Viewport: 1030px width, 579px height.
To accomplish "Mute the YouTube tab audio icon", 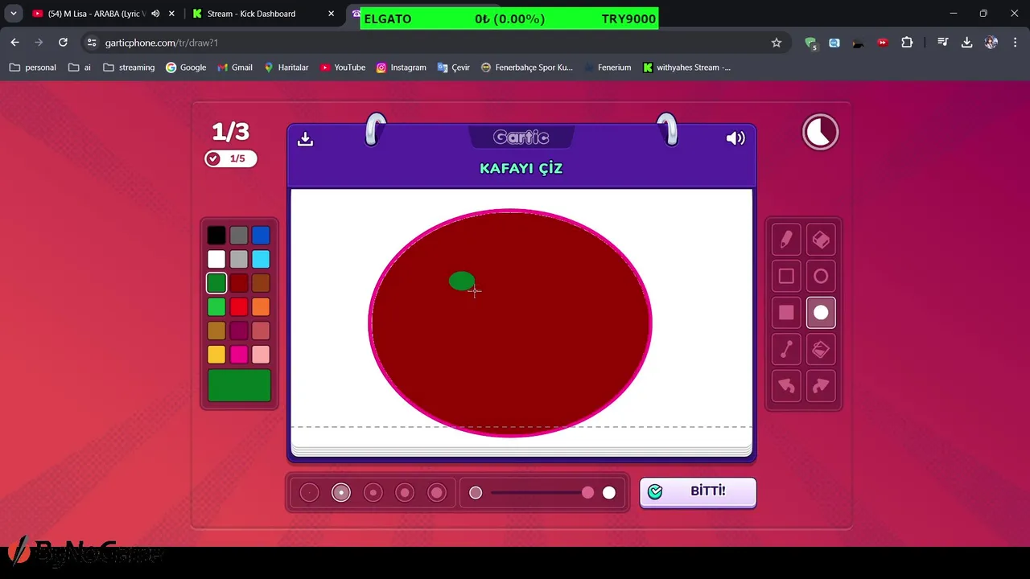I will point(155,14).
